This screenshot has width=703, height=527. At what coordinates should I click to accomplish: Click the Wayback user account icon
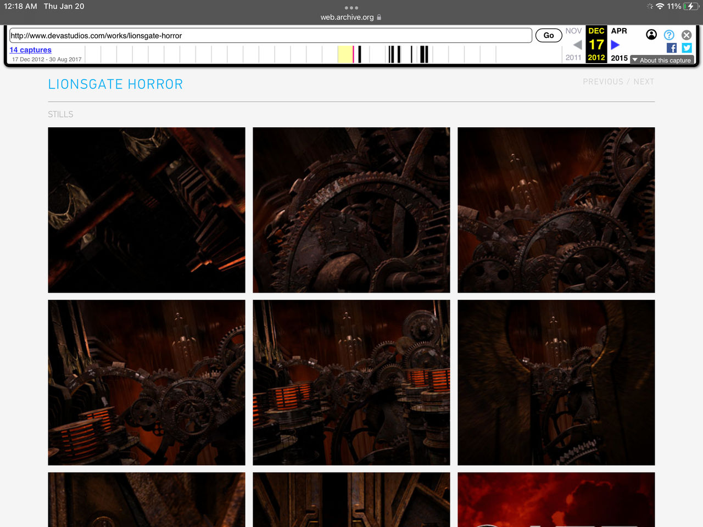point(651,35)
